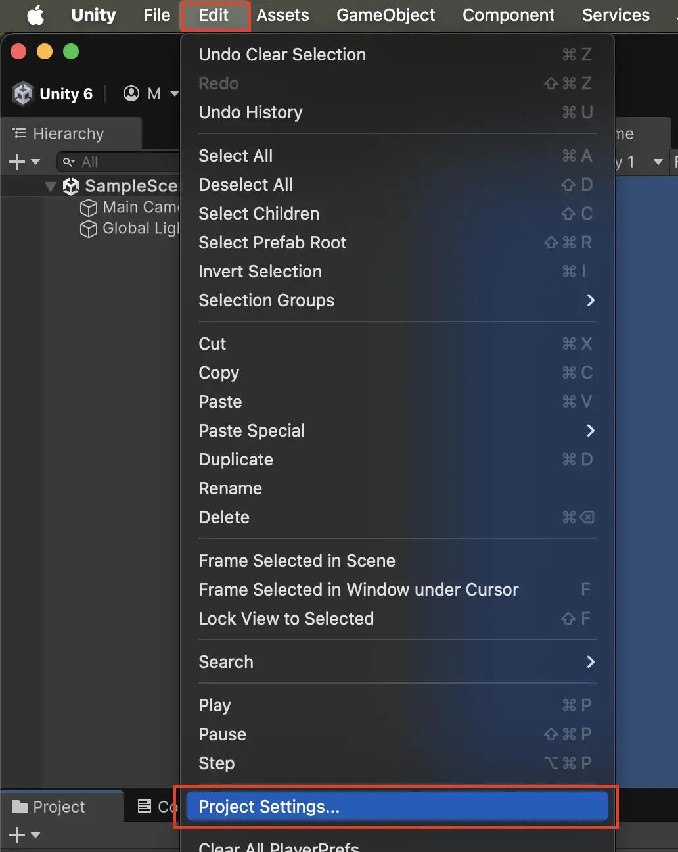Open the Unity application menu
The height and width of the screenshot is (852, 678).
93,15
